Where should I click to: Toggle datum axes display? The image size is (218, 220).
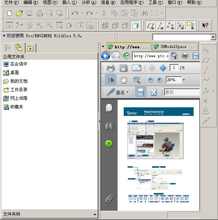click(160, 25)
